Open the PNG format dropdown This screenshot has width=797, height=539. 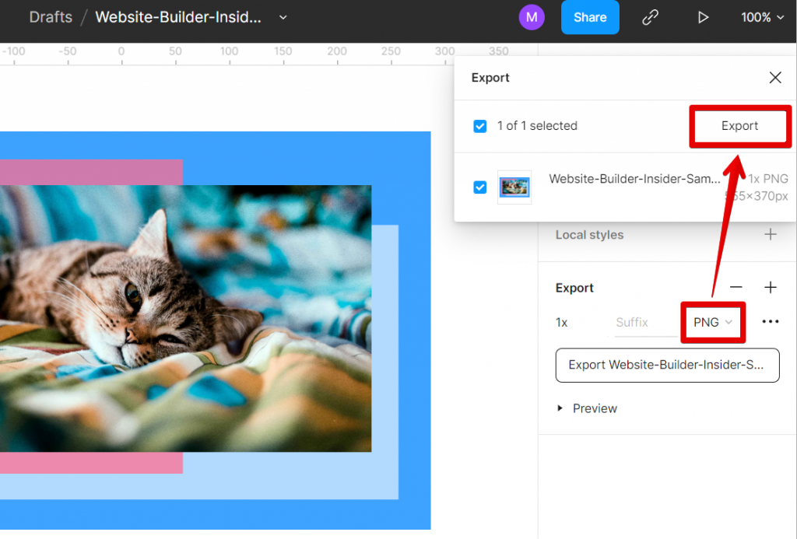tap(713, 323)
